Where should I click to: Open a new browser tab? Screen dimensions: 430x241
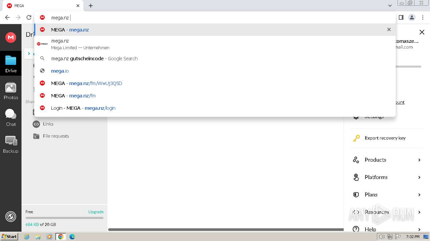91,6
